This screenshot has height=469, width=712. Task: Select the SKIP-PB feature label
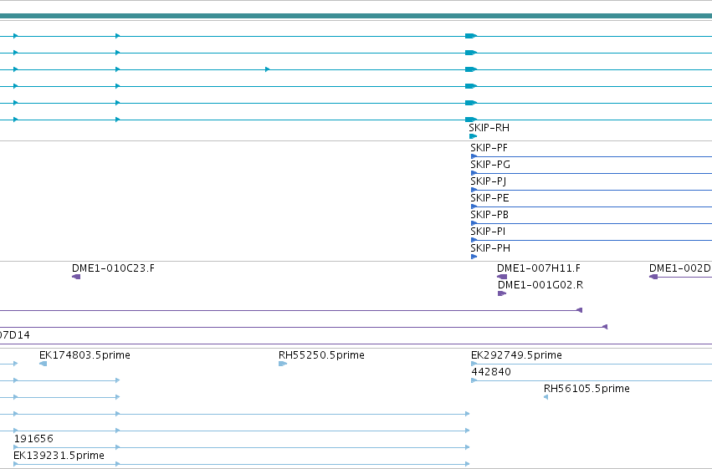[x=489, y=215]
